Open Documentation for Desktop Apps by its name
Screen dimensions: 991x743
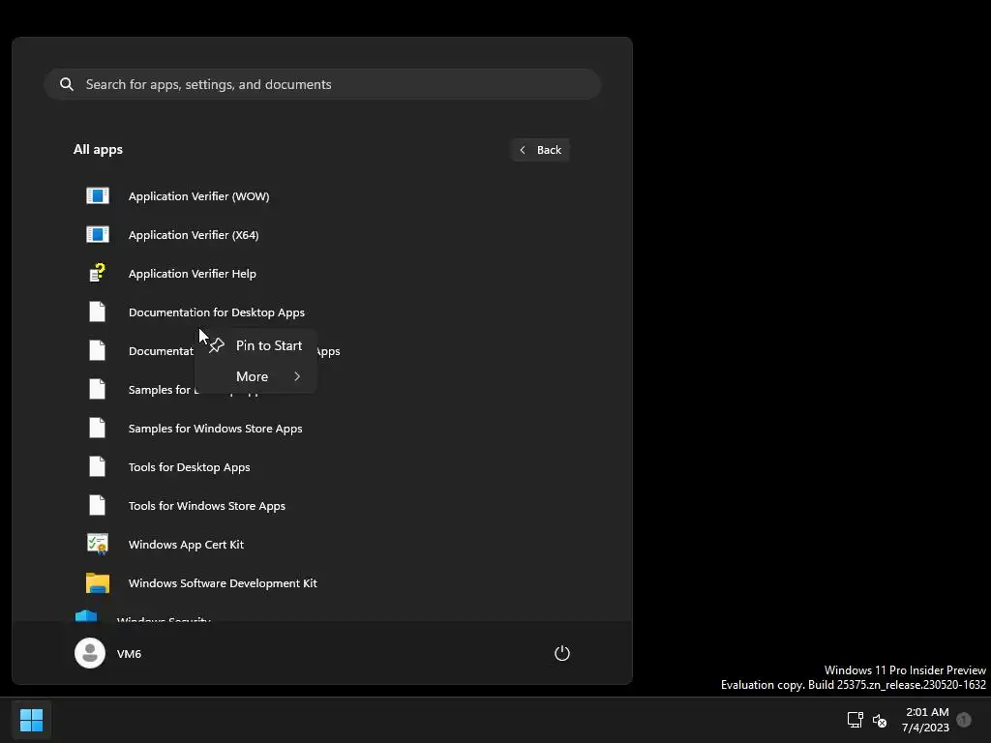pyautogui.click(x=216, y=312)
